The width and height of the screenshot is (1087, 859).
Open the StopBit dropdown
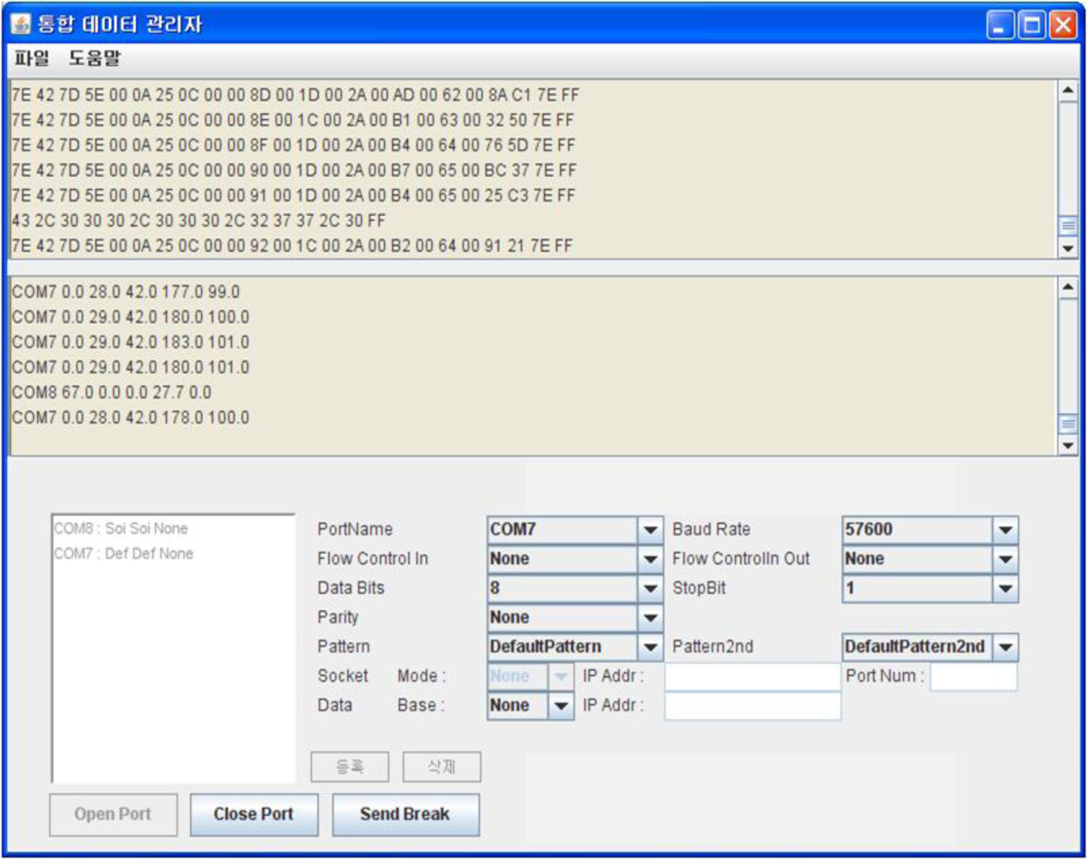1005,588
